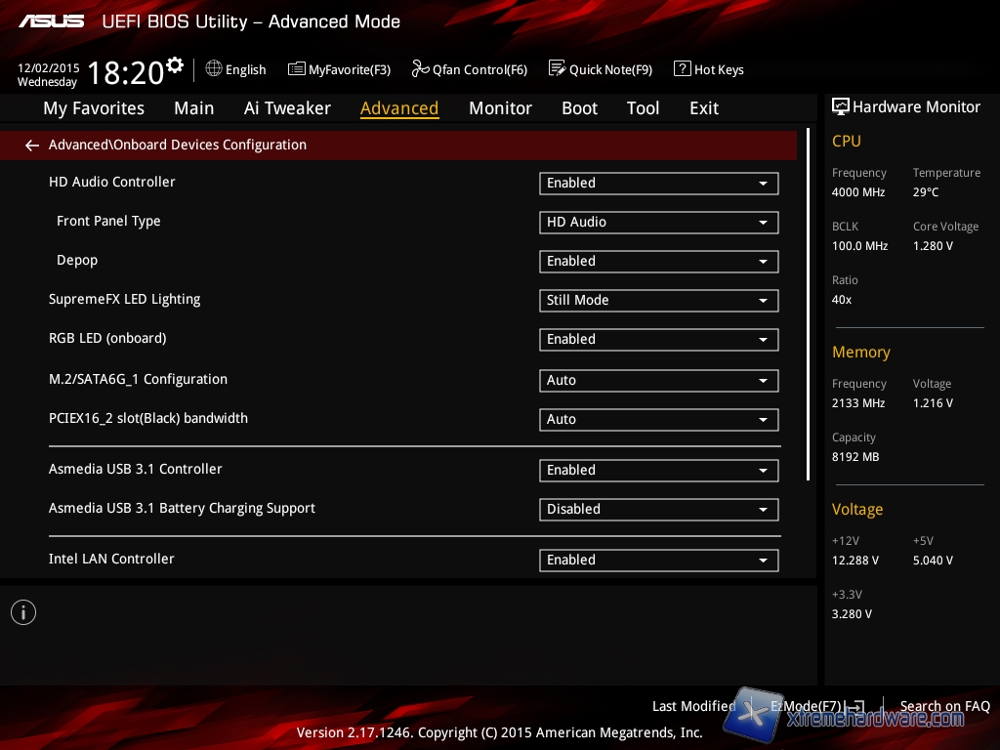
Task: Open MyFavorite(F3) folder icon
Action: (x=297, y=69)
